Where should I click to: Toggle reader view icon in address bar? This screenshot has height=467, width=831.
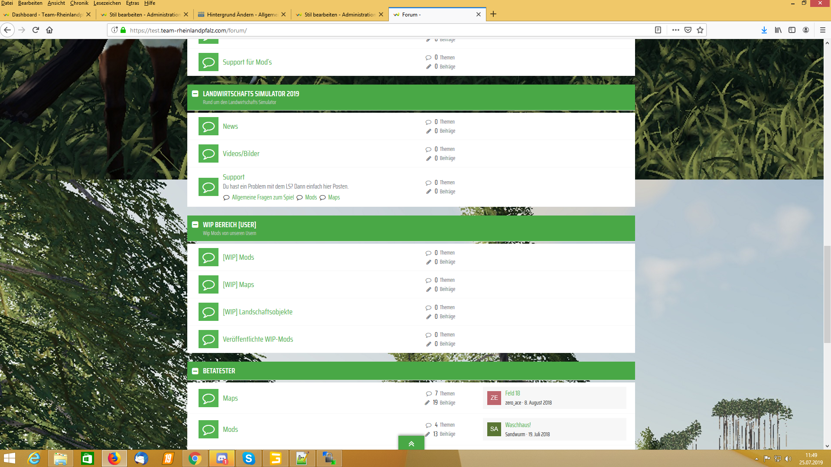click(x=658, y=30)
